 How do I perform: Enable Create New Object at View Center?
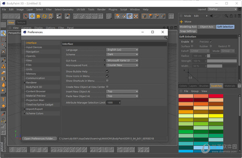click(107, 87)
